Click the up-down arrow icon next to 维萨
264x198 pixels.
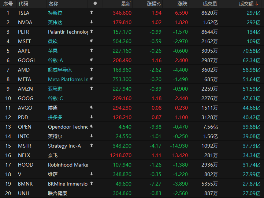pos(92,174)
